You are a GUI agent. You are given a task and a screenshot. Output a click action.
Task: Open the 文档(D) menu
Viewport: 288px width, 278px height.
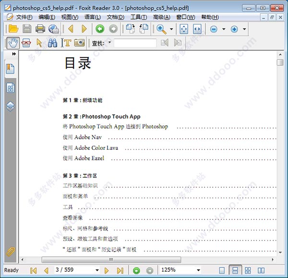116,17
